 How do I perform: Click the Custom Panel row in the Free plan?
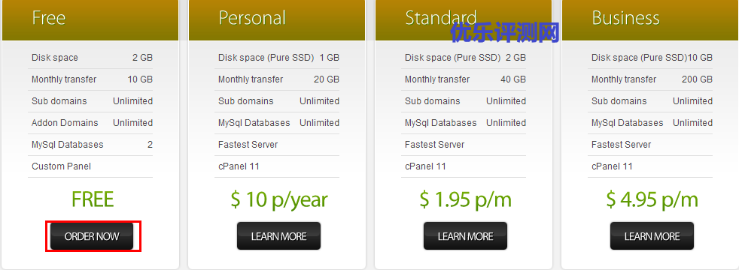click(x=90, y=166)
